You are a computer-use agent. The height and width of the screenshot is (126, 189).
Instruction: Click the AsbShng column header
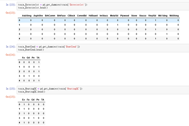(x=27, y=16)
